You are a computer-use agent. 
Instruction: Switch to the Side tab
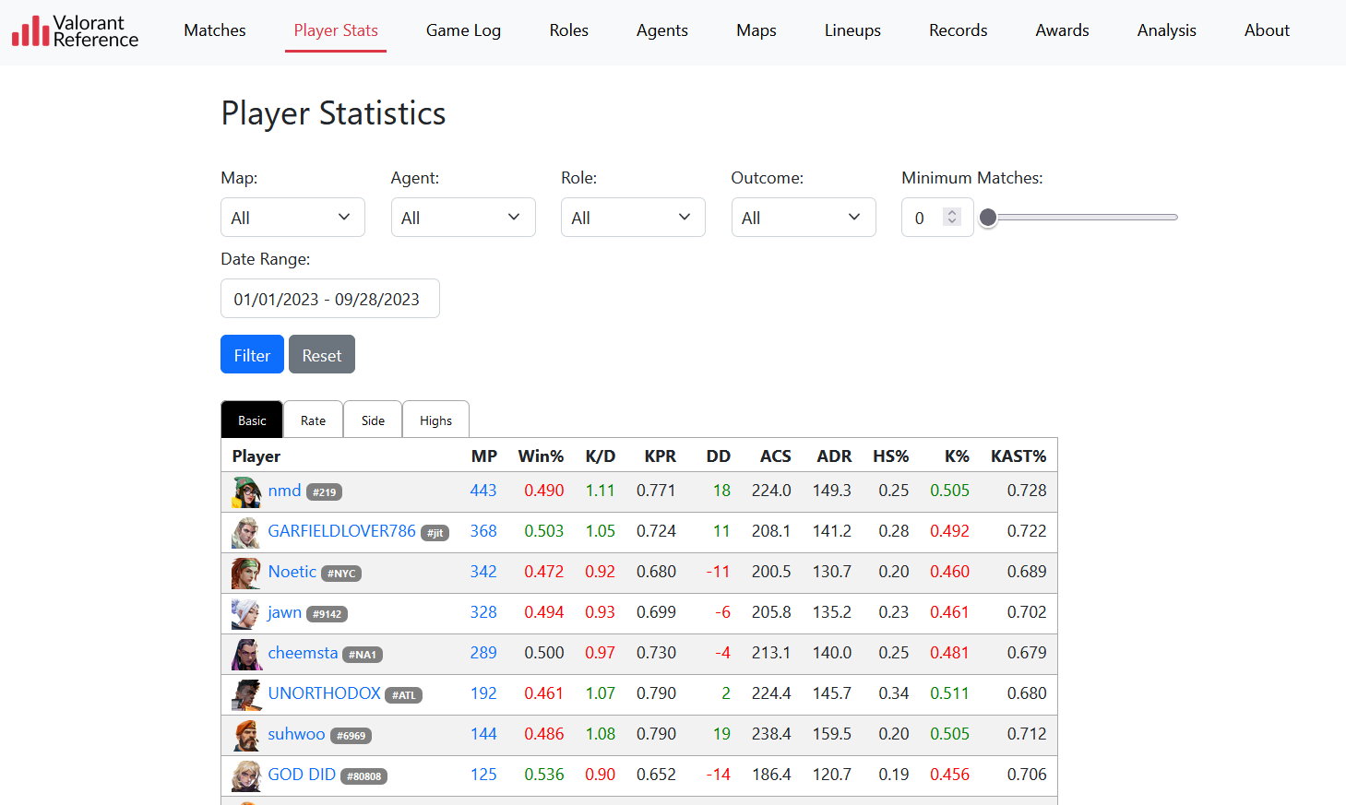point(373,420)
